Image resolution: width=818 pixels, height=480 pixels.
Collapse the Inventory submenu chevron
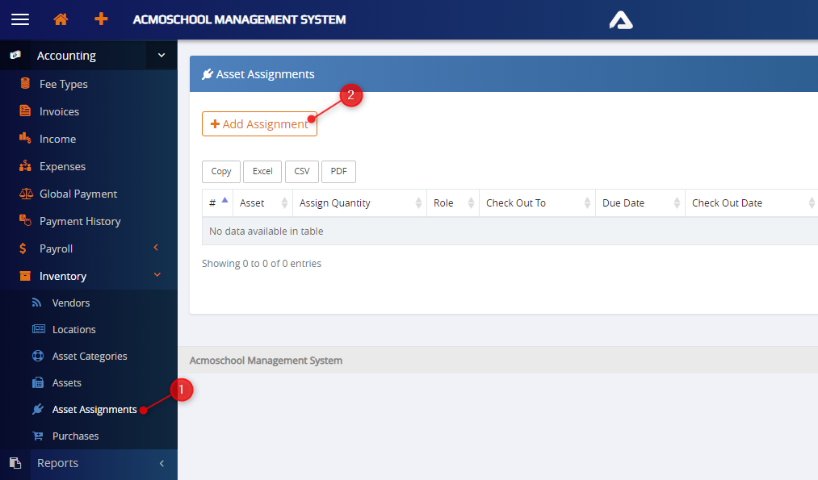[x=157, y=276]
